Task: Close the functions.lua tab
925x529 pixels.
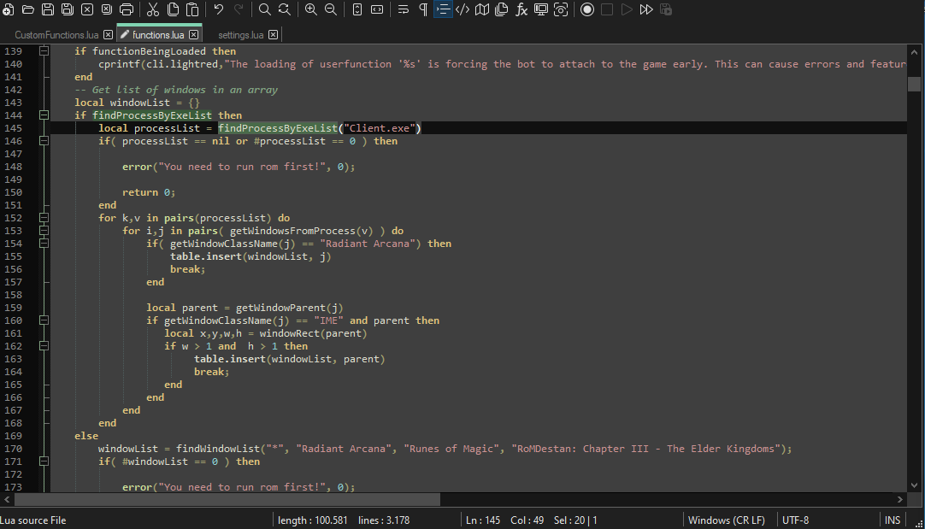Action: tap(194, 35)
